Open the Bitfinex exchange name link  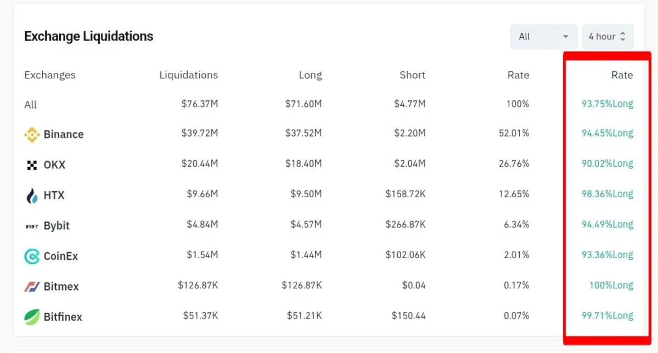tap(63, 317)
